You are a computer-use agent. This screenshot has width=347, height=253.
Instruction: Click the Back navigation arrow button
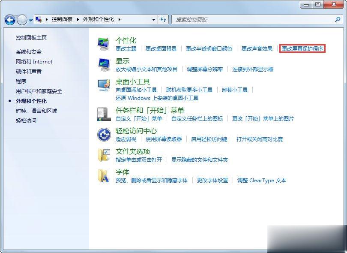coord(10,20)
